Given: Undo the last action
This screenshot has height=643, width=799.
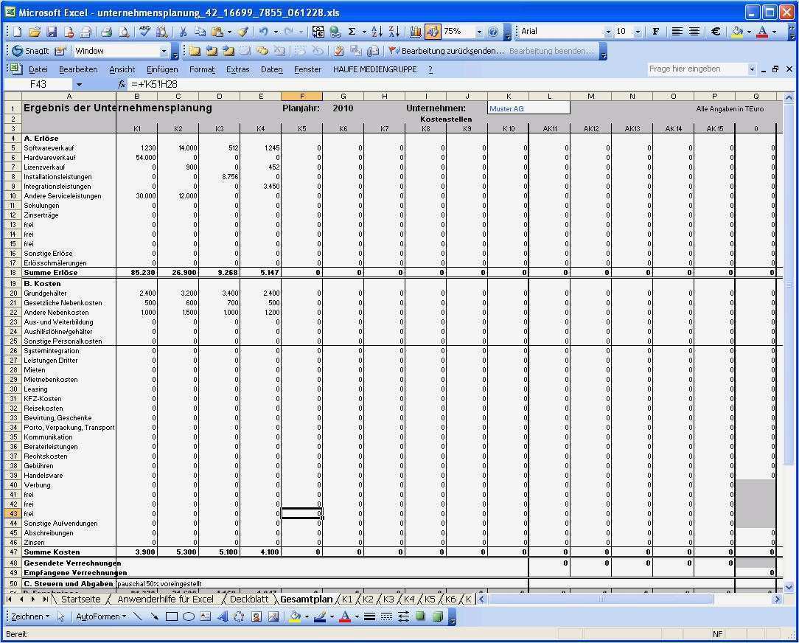Looking at the screenshot, I should coord(263,32).
